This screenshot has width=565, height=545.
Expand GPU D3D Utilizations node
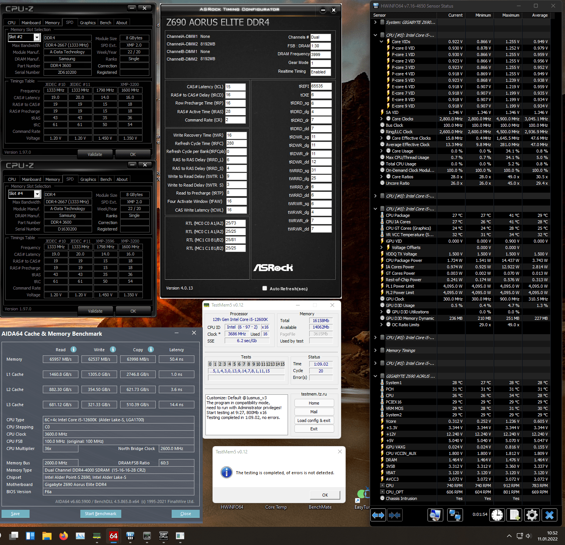pos(381,312)
